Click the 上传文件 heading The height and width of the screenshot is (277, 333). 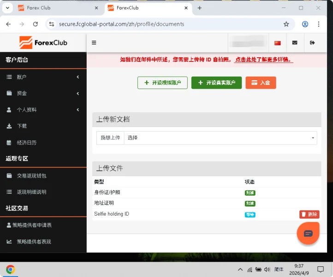110,169
